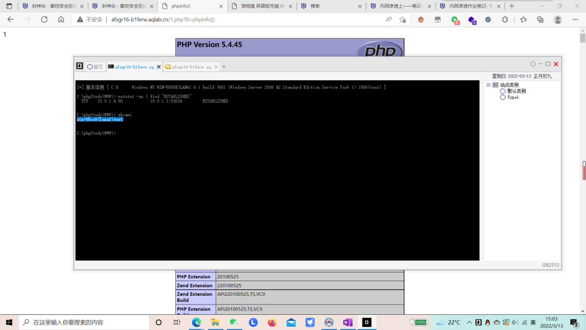Click the round button in AntSword title bar
The height and width of the screenshot is (330, 586).
click(533, 64)
